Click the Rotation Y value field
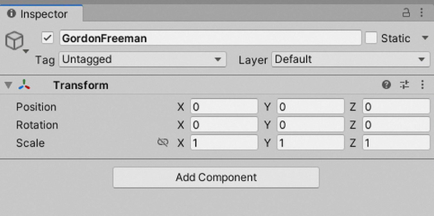The width and height of the screenshot is (434, 216). coord(310,125)
